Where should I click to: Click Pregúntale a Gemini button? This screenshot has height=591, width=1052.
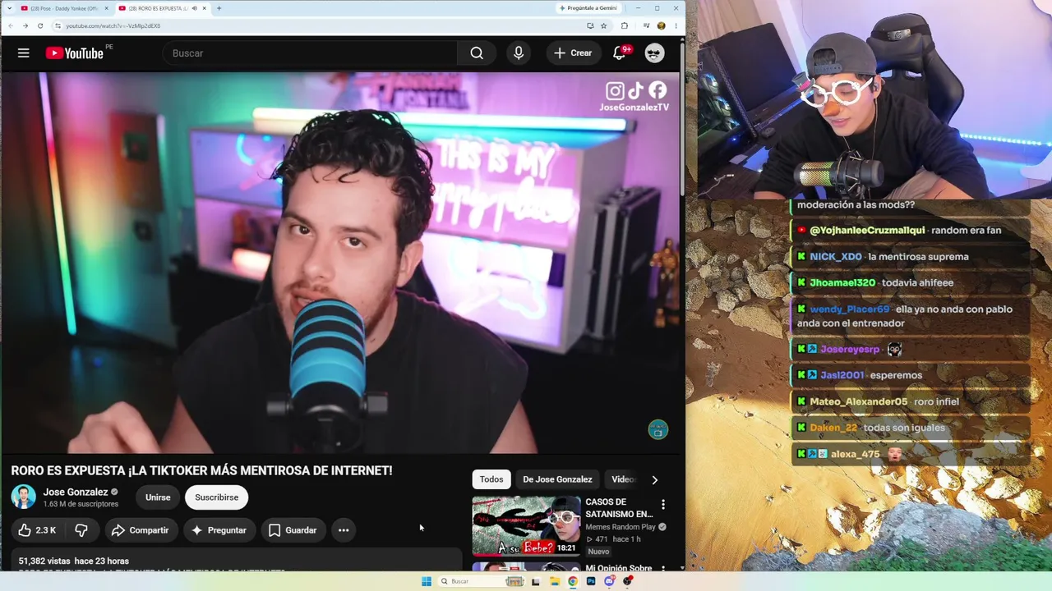[588, 8]
